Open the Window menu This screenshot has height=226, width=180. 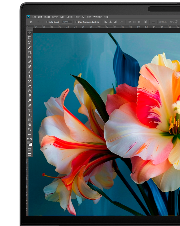(97, 17)
